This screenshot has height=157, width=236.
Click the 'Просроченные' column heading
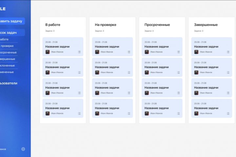(157, 25)
